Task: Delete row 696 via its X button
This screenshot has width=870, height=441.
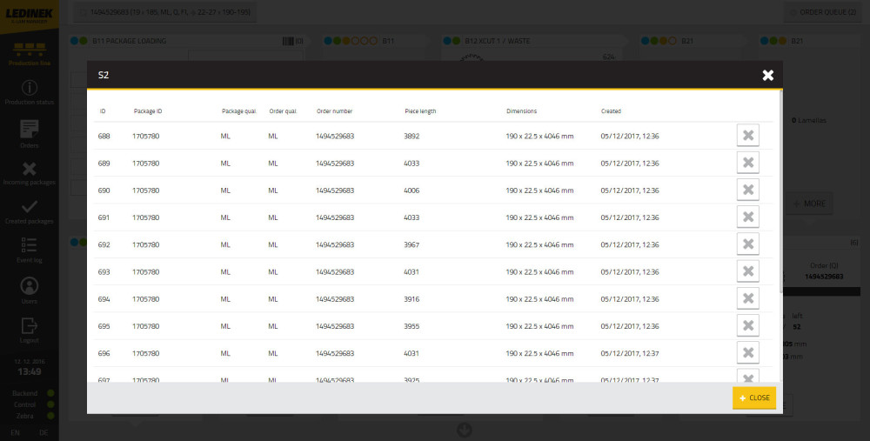Action: pyautogui.click(x=747, y=353)
